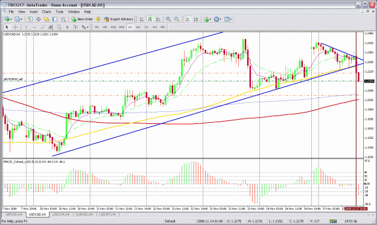Switch to the USDCHF,H4 chart tab

[x=61, y=214]
